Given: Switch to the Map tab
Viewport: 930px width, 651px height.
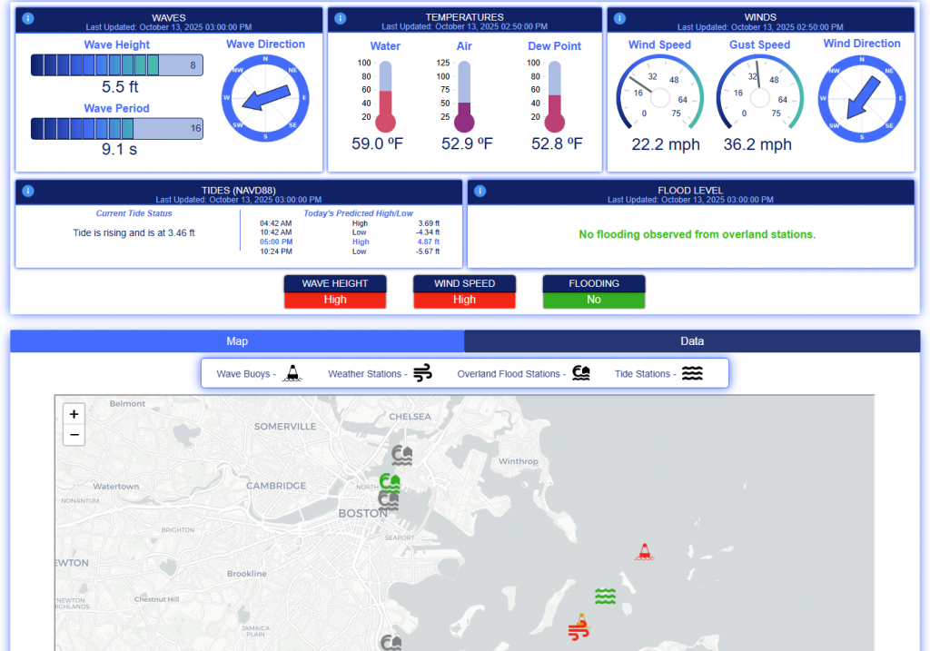Looking at the screenshot, I should click(237, 341).
